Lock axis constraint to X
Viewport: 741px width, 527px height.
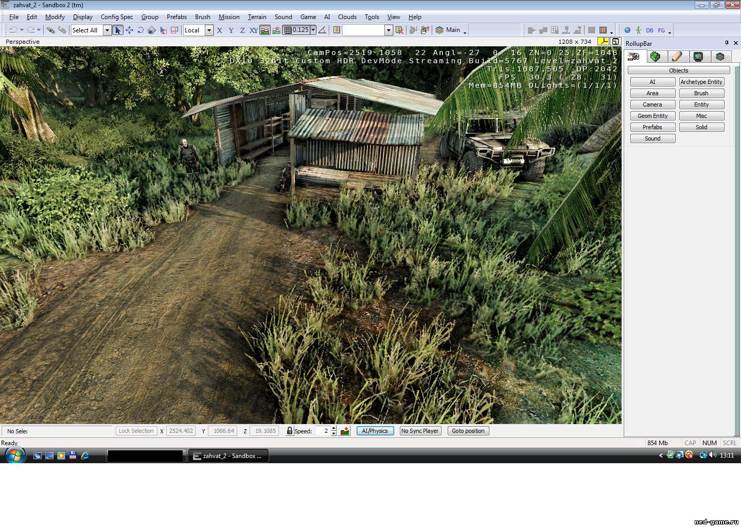point(220,30)
